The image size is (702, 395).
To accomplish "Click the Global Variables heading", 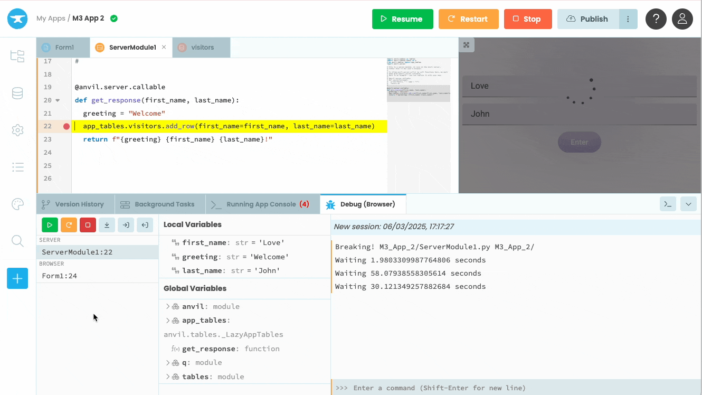I will (195, 288).
